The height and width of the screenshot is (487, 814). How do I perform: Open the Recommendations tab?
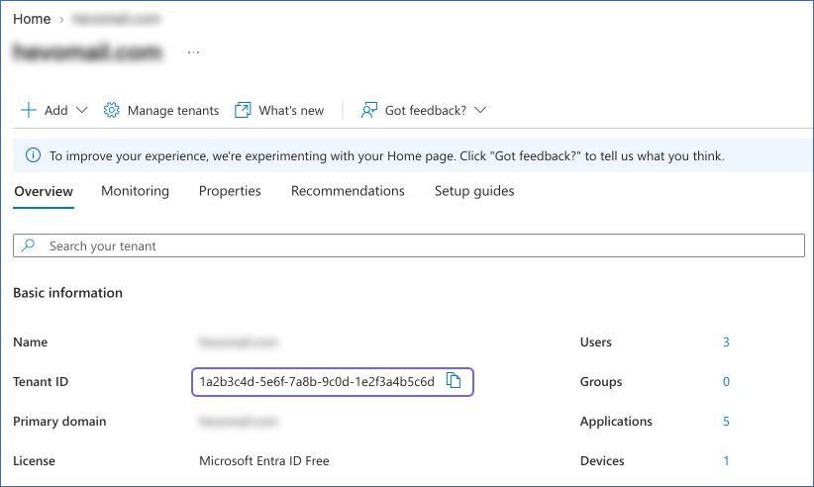348,191
